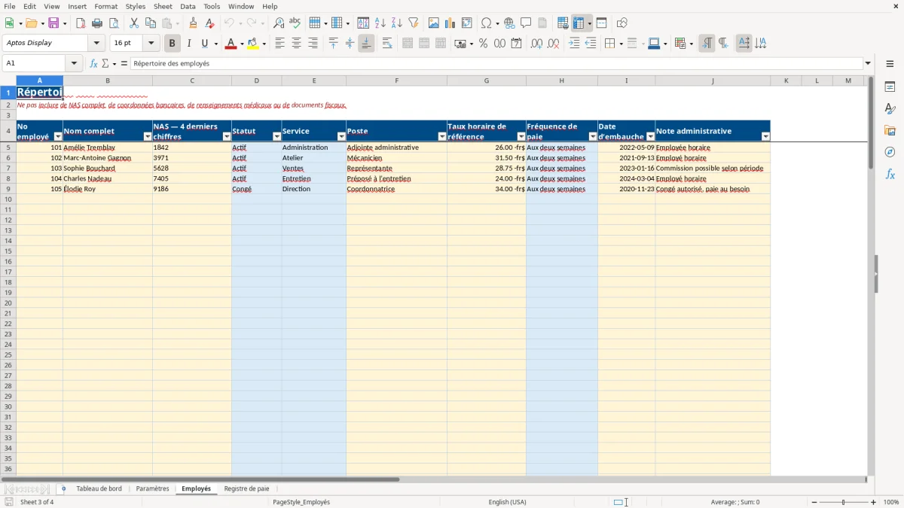Click Clear Direct Formatting icon
The height and width of the screenshot is (508, 904).
pyautogui.click(x=210, y=23)
